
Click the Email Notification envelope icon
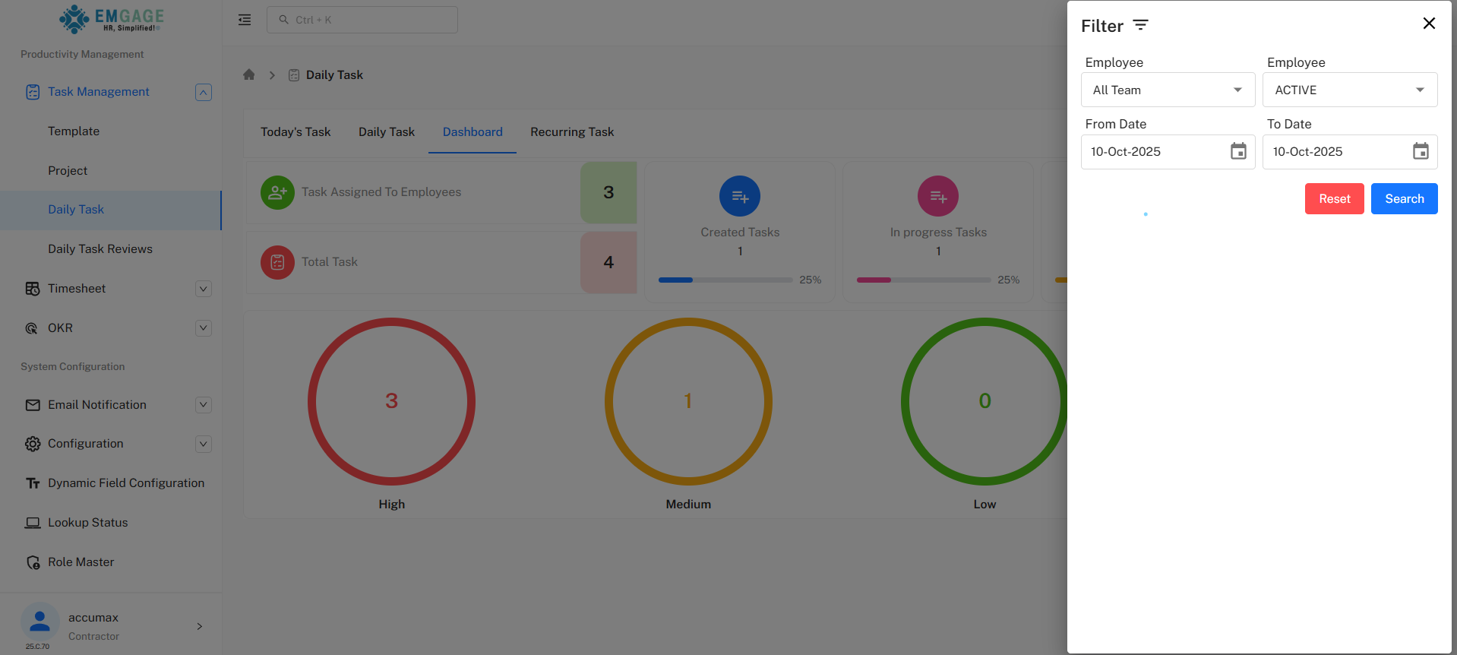(33, 405)
